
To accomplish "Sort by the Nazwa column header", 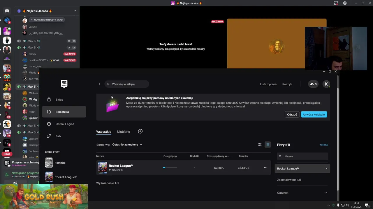I will (x=100, y=156).
